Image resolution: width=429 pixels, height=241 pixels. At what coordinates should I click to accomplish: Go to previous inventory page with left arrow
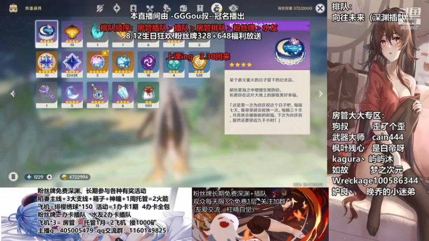[13, 94]
